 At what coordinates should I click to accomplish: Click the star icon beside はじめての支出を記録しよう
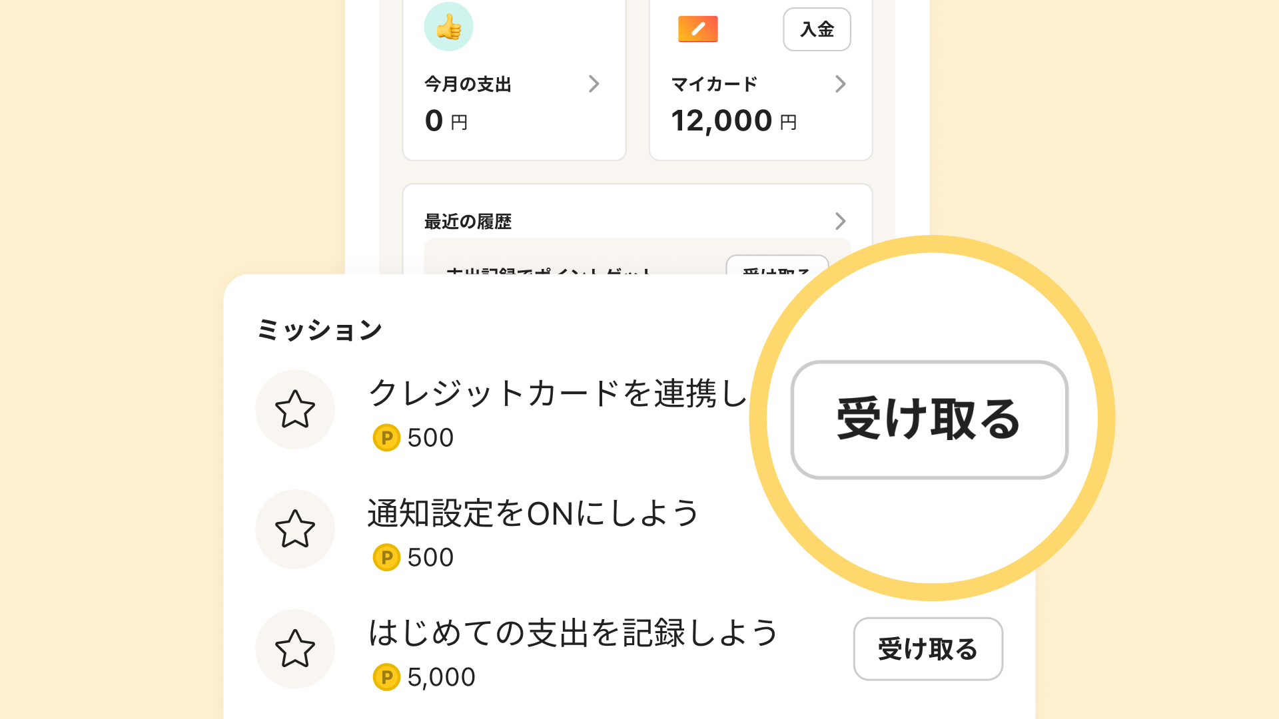[295, 648]
